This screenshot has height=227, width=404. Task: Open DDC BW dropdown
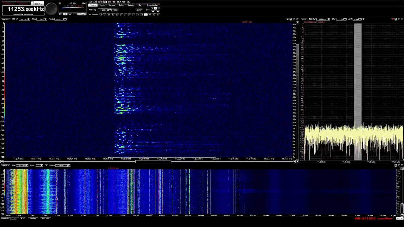[x=29, y=19]
